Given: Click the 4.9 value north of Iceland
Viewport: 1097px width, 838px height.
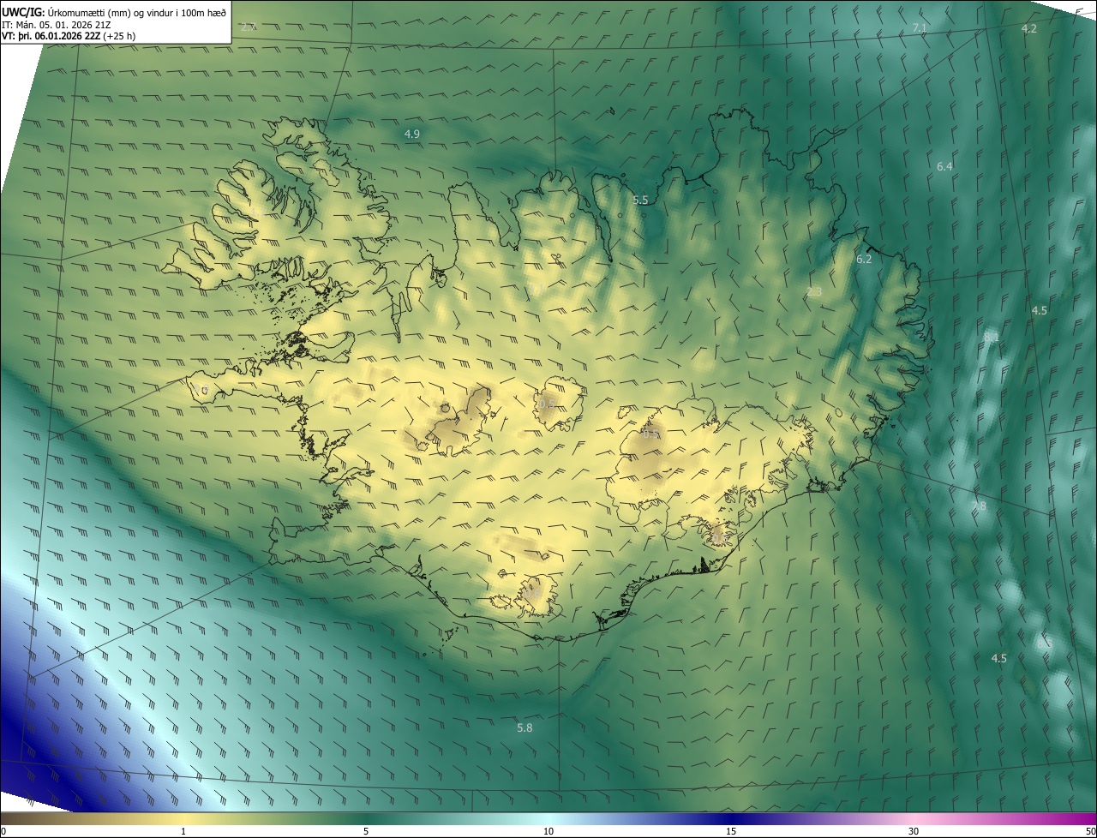Looking at the screenshot, I should point(411,135).
